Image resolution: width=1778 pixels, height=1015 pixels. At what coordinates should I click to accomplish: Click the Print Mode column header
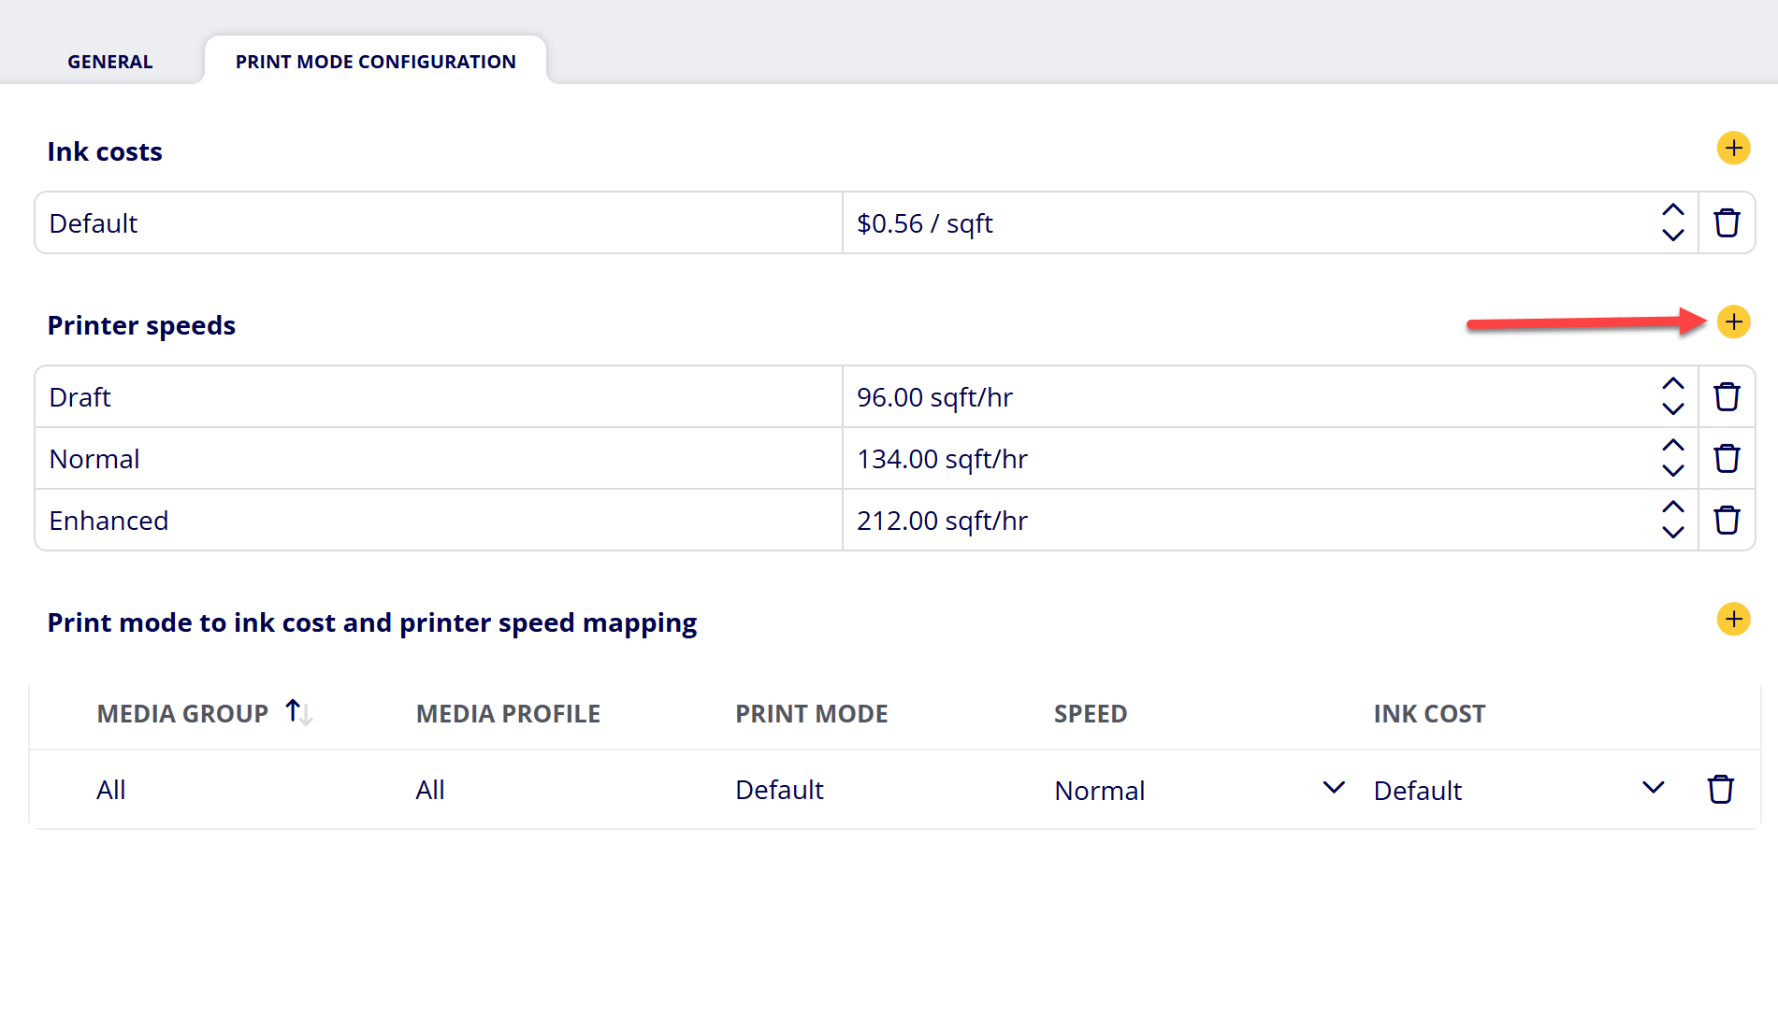(811, 714)
